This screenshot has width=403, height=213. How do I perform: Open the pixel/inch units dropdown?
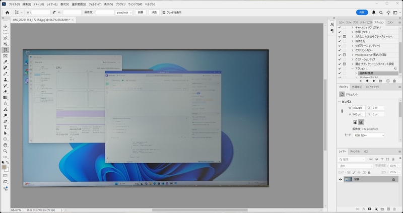click(x=124, y=12)
